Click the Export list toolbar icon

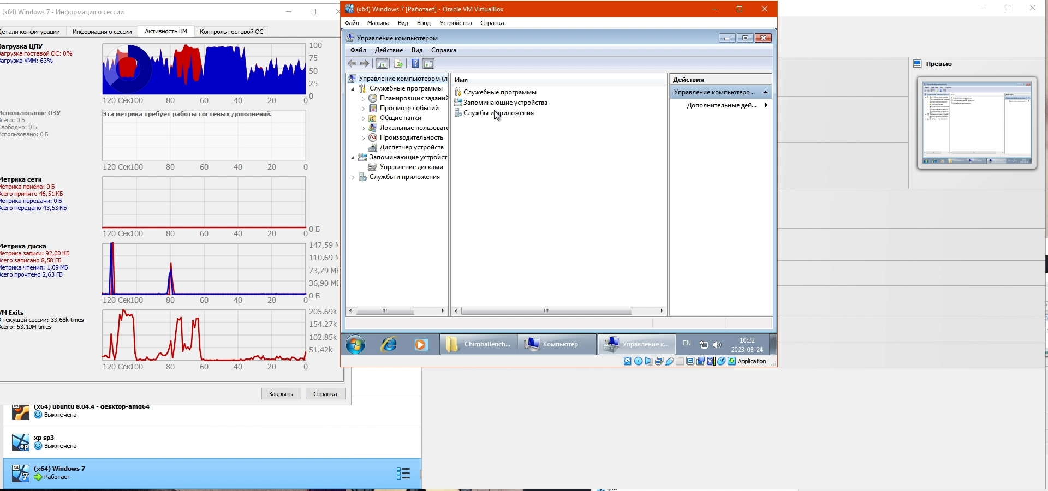(x=398, y=64)
